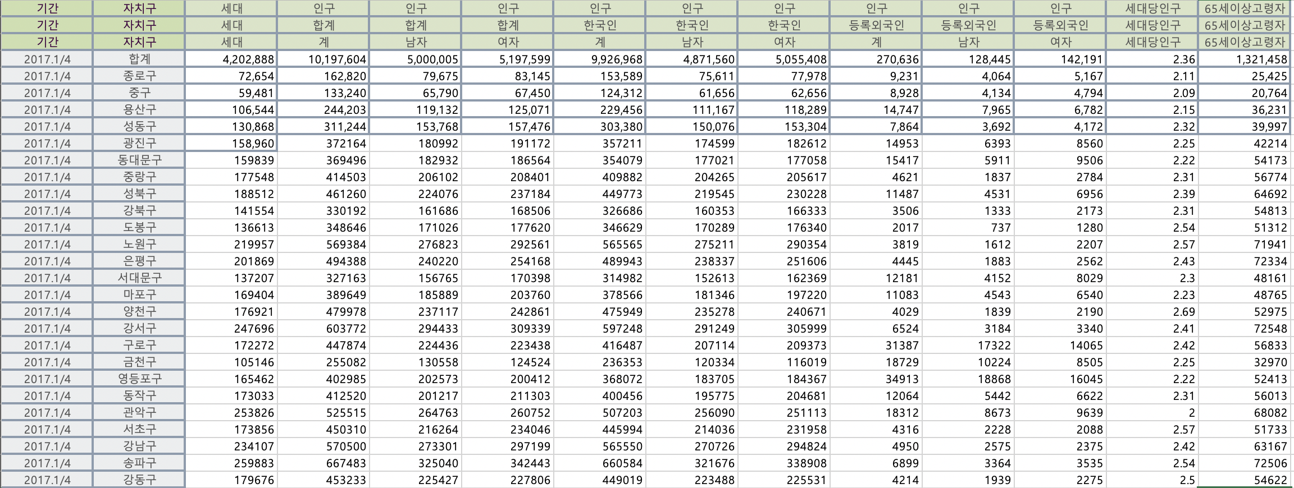The width and height of the screenshot is (1294, 488).
Task: Select 성동구 population total 311,244
Action: (x=323, y=126)
